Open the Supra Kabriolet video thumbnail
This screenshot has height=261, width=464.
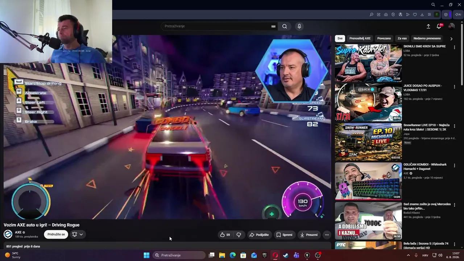(368, 63)
